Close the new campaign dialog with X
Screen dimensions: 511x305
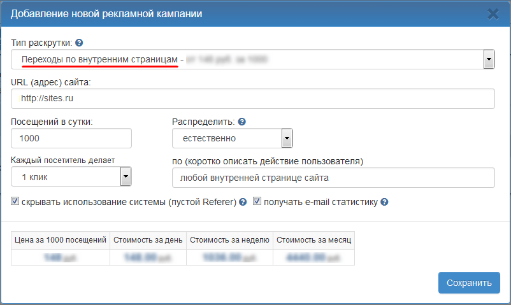tap(493, 13)
